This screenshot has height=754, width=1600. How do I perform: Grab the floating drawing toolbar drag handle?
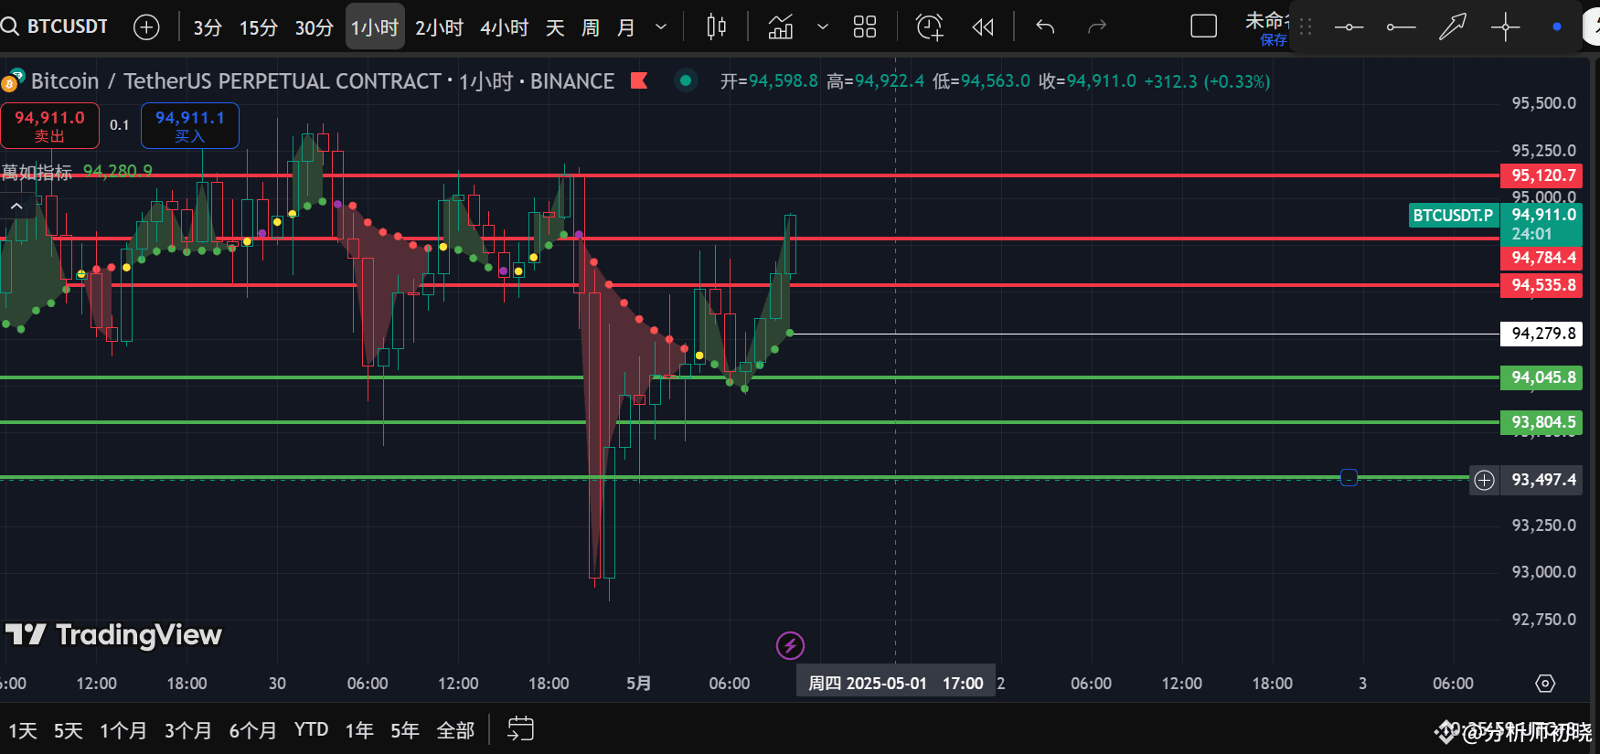coord(1306,27)
